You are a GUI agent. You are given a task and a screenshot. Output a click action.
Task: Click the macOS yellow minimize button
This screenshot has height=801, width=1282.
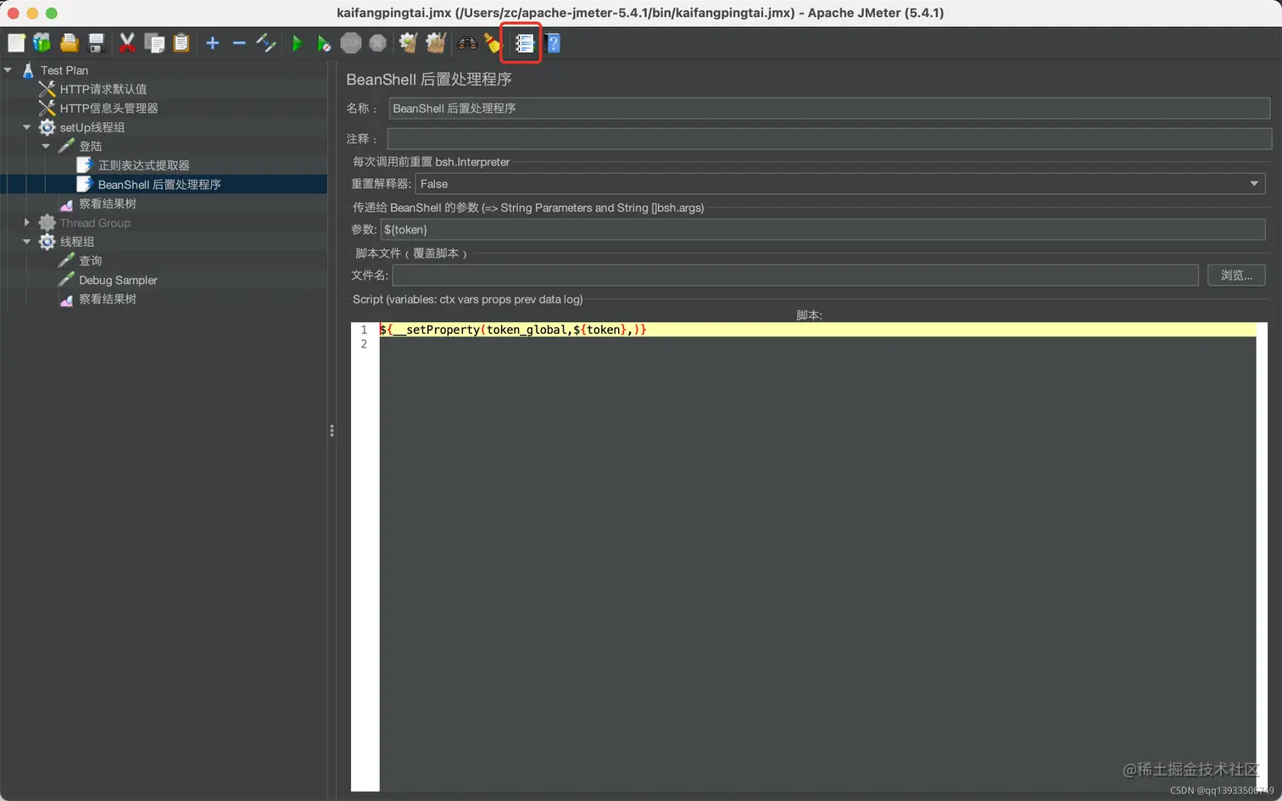coord(32,13)
